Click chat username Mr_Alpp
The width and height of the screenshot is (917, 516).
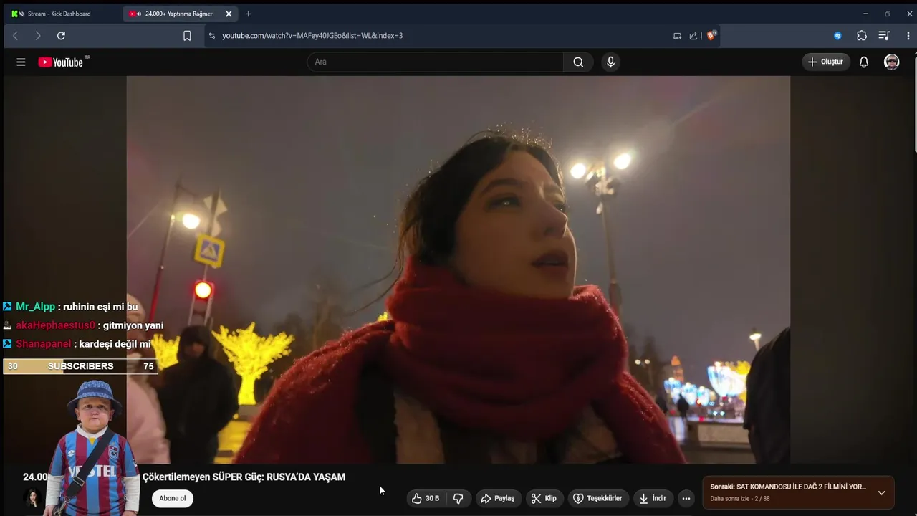(35, 307)
